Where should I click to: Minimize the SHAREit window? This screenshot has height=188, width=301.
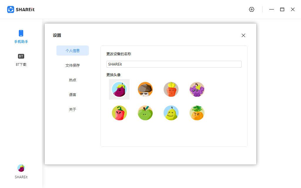pyautogui.click(x=271, y=9)
